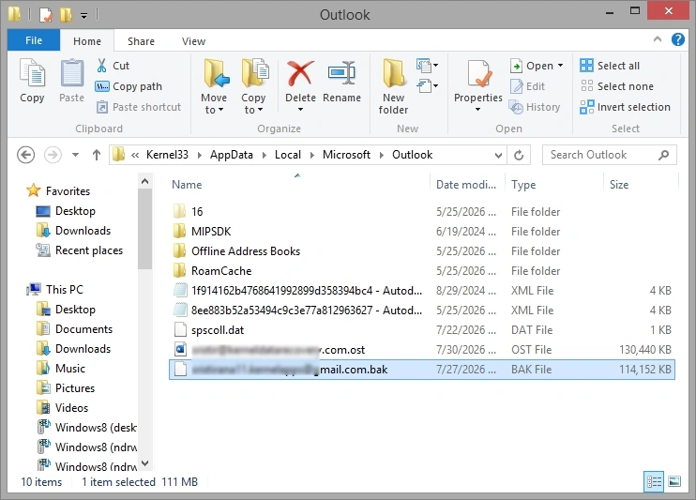Image resolution: width=696 pixels, height=500 pixels.
Task: Refresh the folder view
Action: coord(519,155)
